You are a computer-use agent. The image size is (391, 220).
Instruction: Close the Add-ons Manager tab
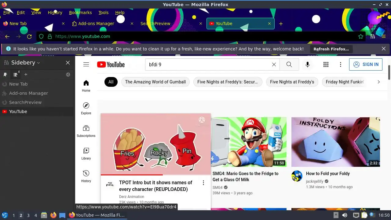point(132,24)
